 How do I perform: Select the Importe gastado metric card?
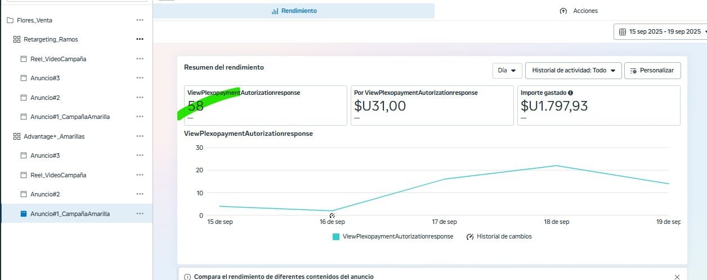[x=598, y=105]
